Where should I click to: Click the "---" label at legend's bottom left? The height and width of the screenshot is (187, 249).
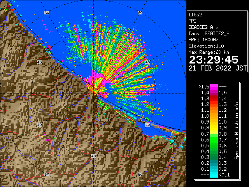click(x=205, y=175)
